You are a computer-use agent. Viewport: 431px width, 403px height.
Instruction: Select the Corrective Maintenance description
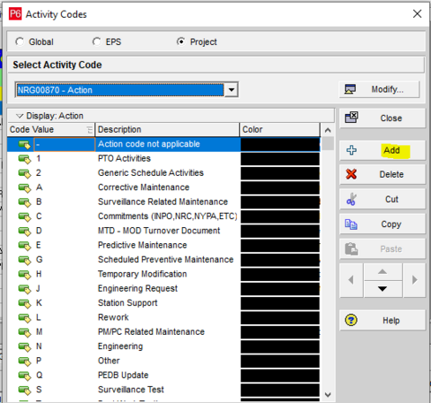click(x=143, y=187)
